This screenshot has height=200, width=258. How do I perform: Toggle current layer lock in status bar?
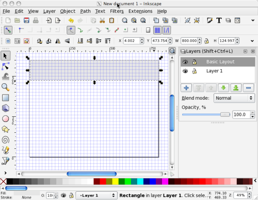[x=71, y=195]
